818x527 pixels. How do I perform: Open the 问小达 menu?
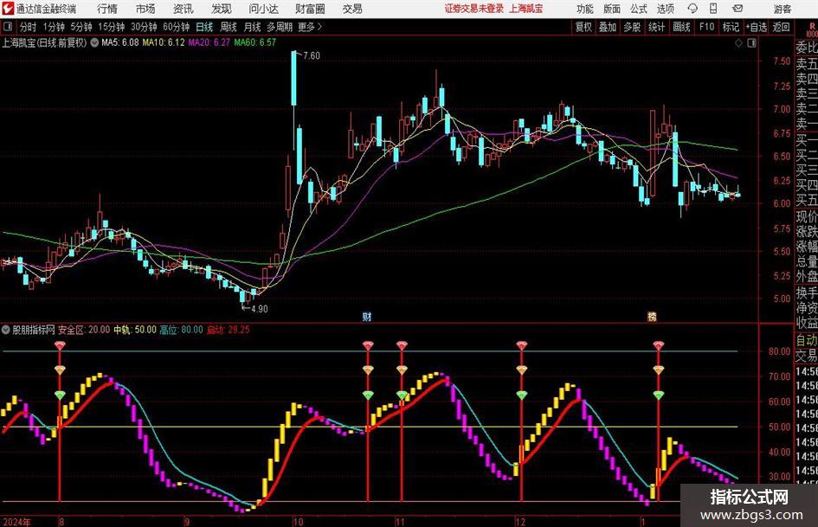pyautogui.click(x=263, y=9)
